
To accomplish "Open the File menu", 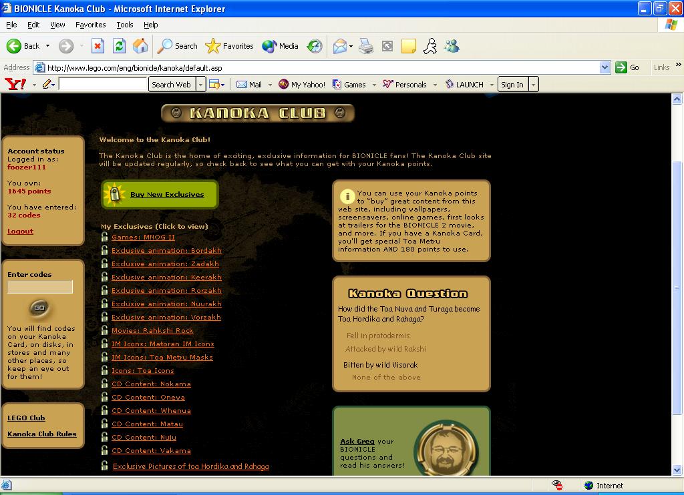I will pyautogui.click(x=11, y=25).
